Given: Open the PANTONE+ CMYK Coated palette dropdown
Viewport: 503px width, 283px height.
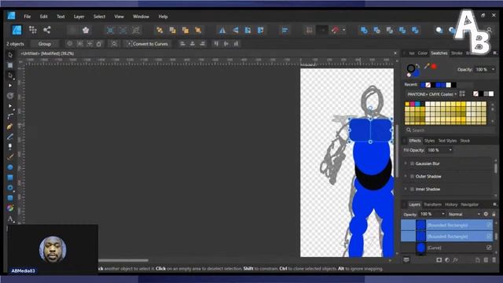Looking at the screenshot, I should click(431, 94).
